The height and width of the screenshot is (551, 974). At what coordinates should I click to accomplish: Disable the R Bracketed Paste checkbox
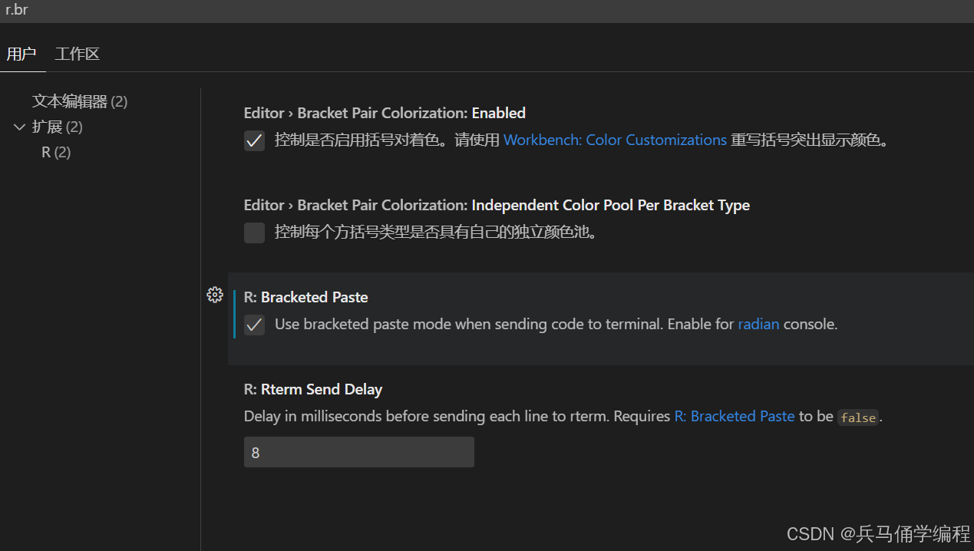point(254,325)
